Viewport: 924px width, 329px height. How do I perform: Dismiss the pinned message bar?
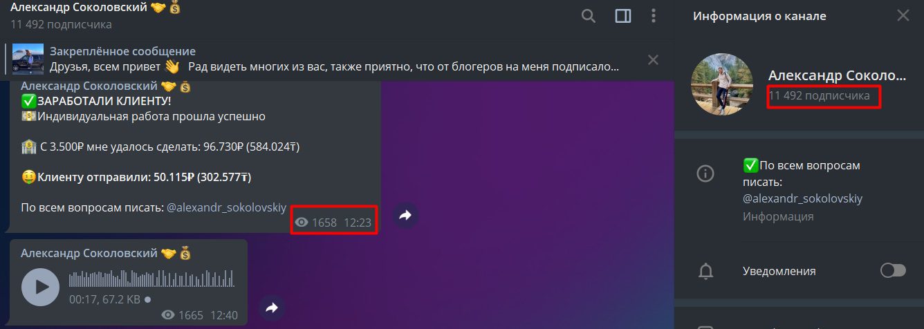pyautogui.click(x=653, y=60)
